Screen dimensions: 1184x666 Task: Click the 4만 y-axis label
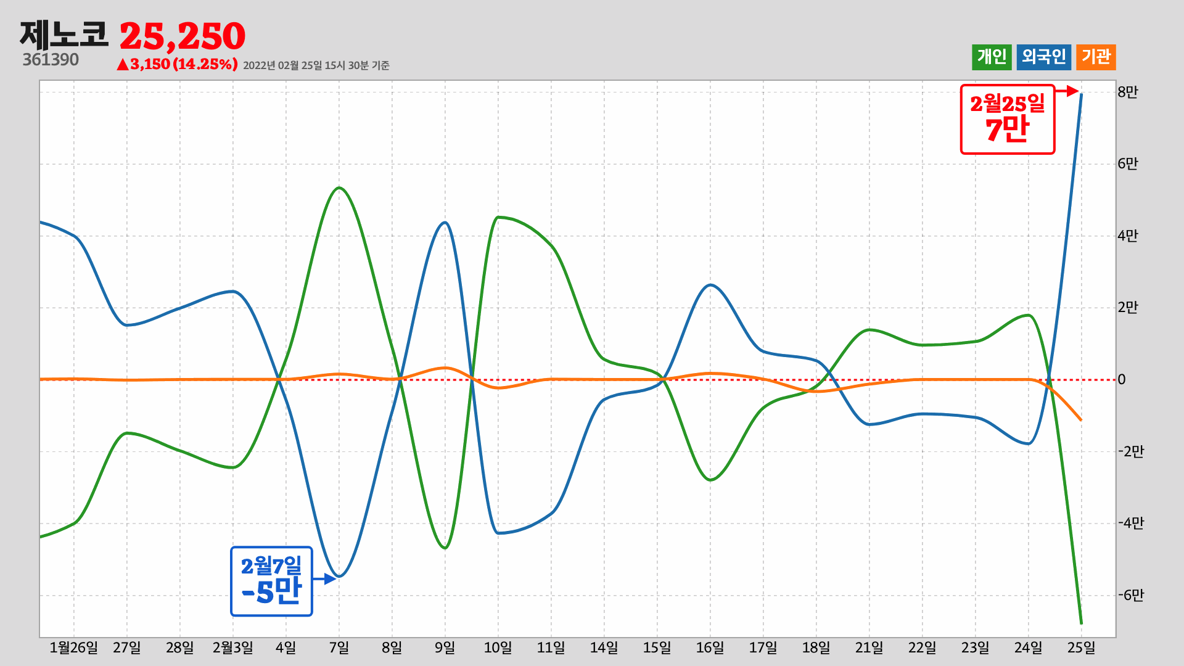pos(1128,236)
